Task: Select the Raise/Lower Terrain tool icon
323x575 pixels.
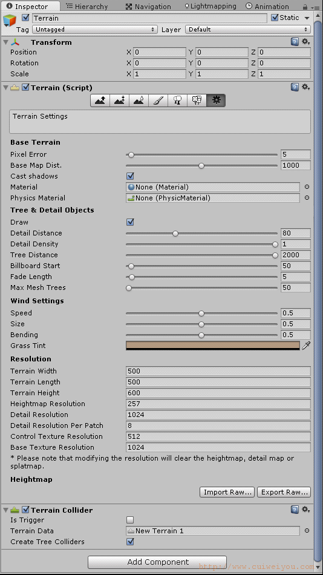Action: tap(100, 100)
